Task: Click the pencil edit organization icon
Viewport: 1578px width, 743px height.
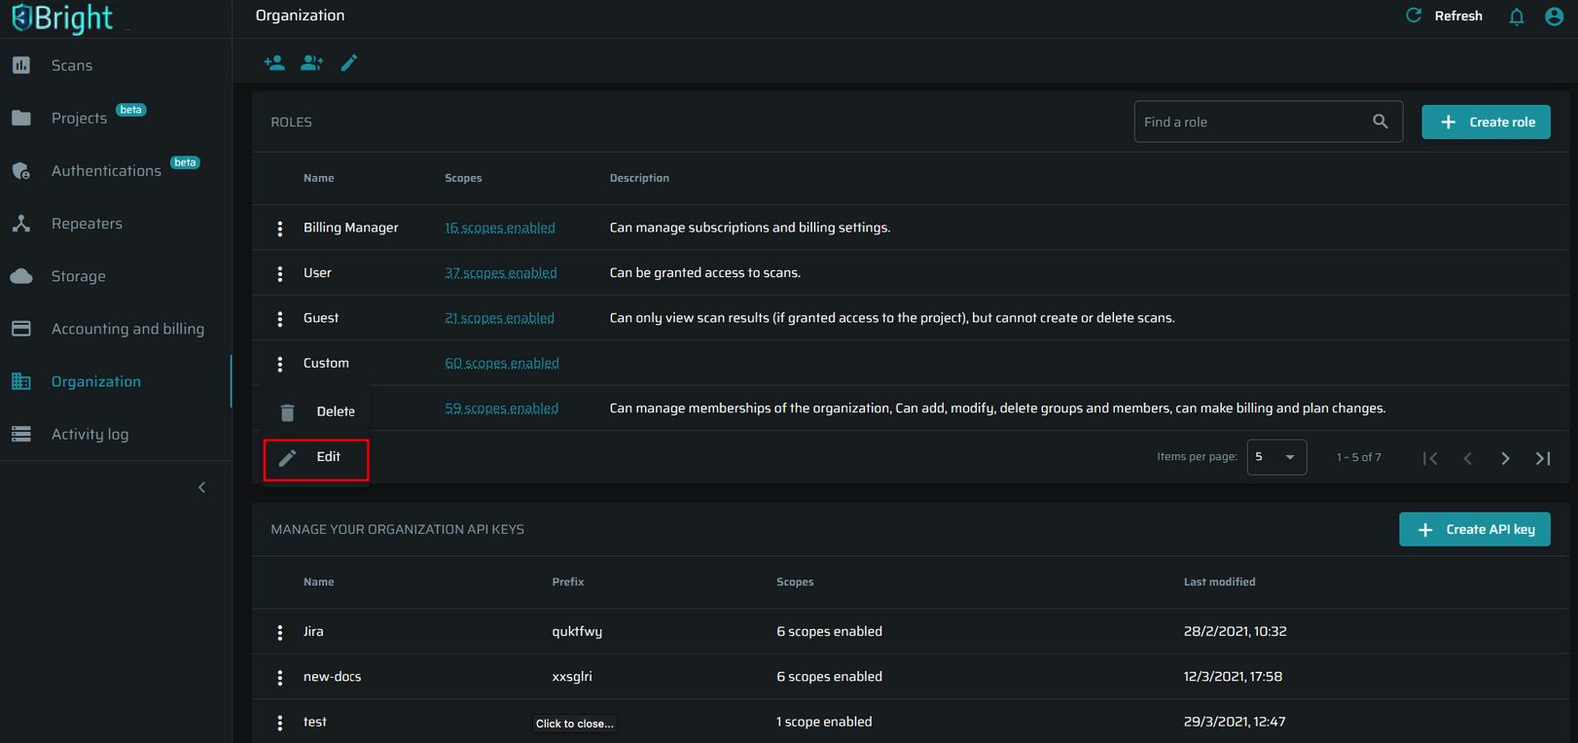Action: coord(349,63)
